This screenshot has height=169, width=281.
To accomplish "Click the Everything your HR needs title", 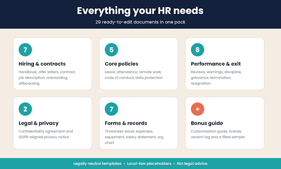I will click(140, 11).
